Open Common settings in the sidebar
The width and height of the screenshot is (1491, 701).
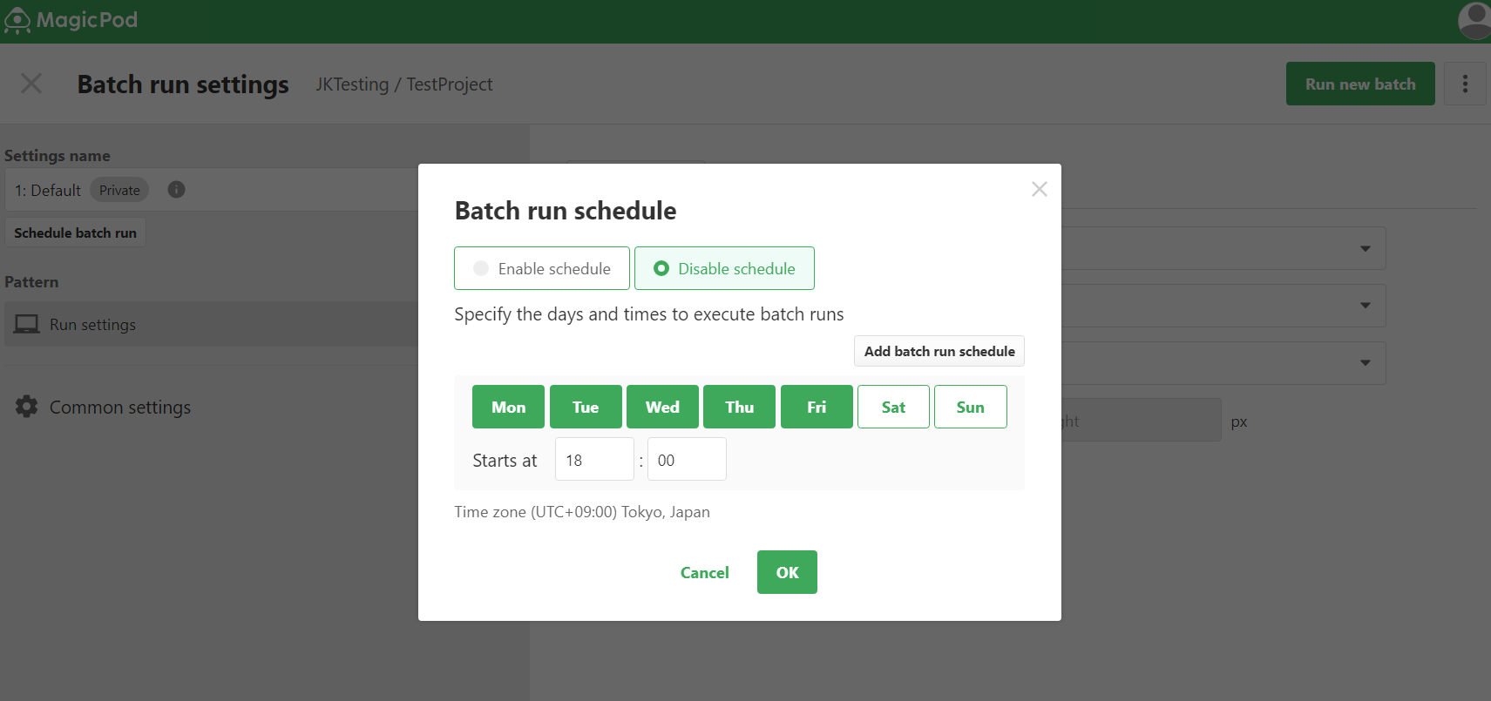[x=120, y=407]
